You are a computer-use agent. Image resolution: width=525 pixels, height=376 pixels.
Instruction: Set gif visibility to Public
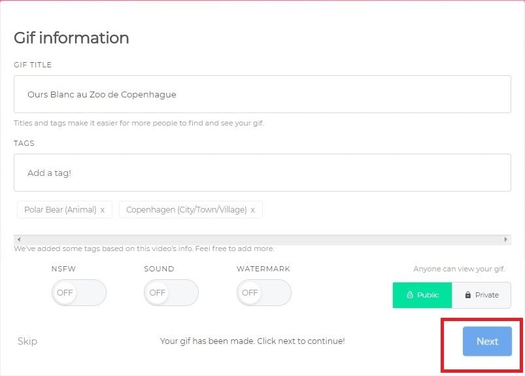click(422, 295)
